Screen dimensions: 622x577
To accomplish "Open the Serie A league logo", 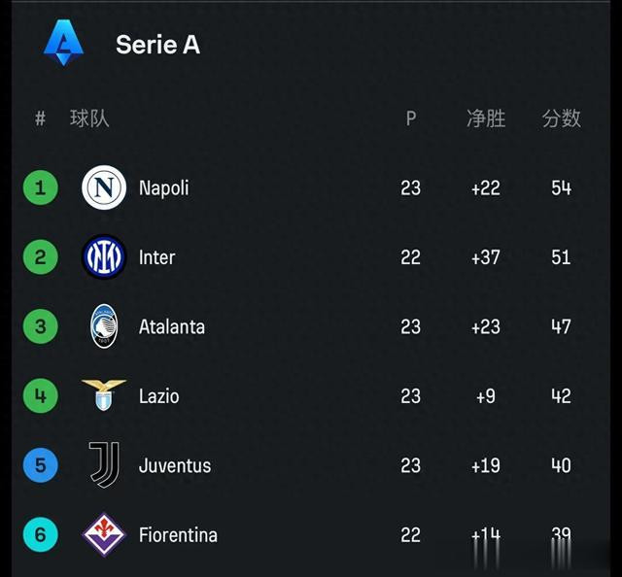I will click(63, 43).
